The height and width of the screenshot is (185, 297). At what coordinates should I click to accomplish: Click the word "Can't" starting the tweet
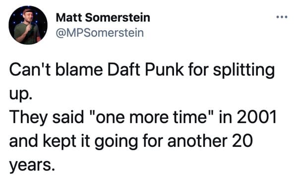(30, 69)
